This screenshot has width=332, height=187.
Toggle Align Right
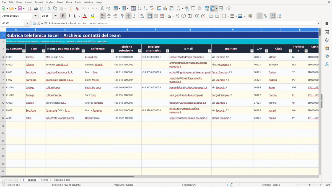click(x=115, y=16)
